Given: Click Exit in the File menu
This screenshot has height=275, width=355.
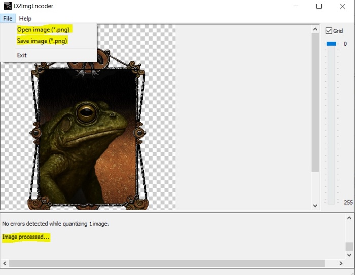Looking at the screenshot, I should (x=22, y=55).
